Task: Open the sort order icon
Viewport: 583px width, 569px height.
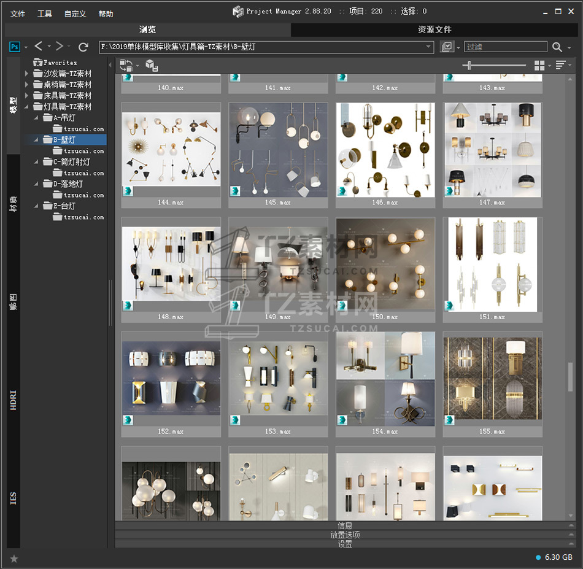Action: tap(560, 65)
